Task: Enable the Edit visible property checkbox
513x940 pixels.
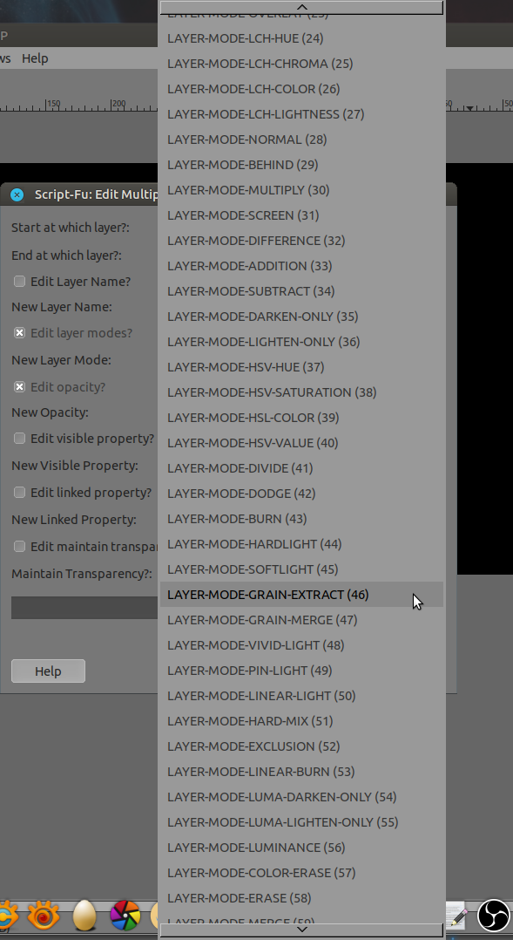Action: [20, 439]
